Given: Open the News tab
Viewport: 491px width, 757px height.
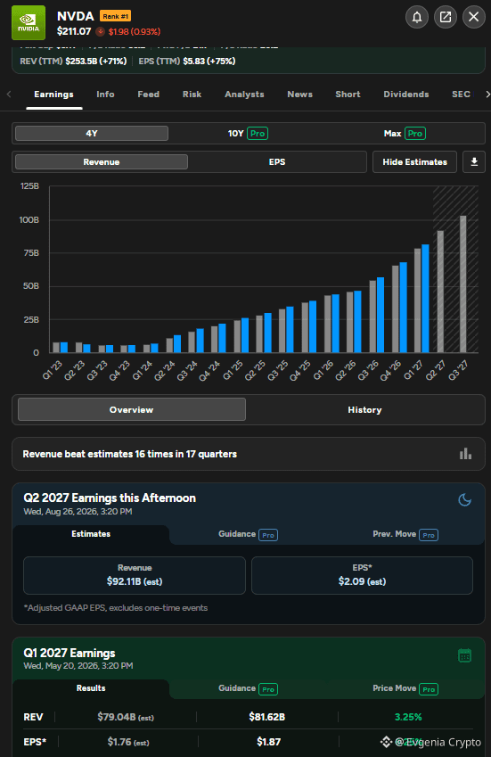Looking at the screenshot, I should [300, 95].
